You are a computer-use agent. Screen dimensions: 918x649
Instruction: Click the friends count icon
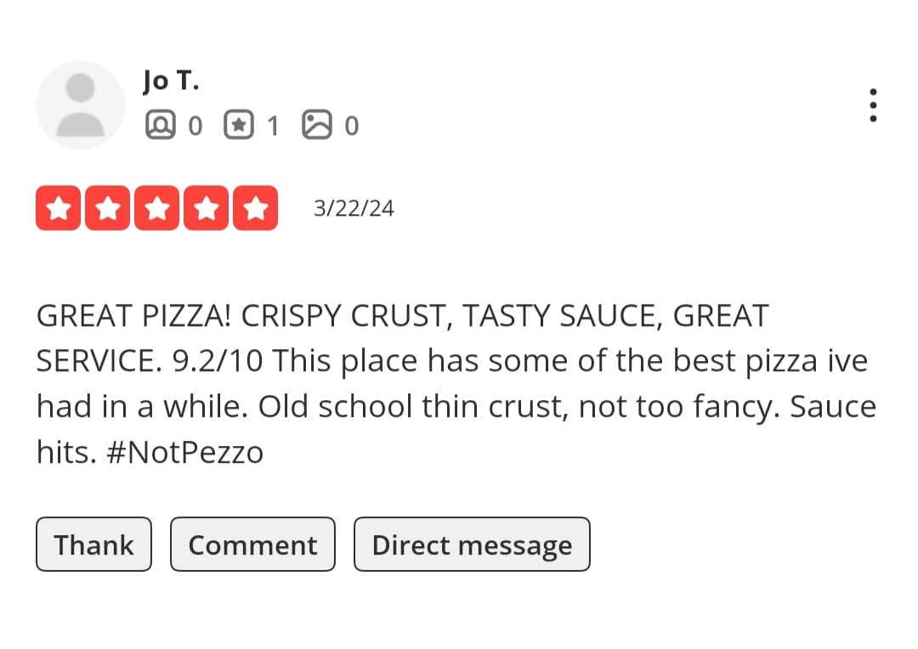point(159,126)
